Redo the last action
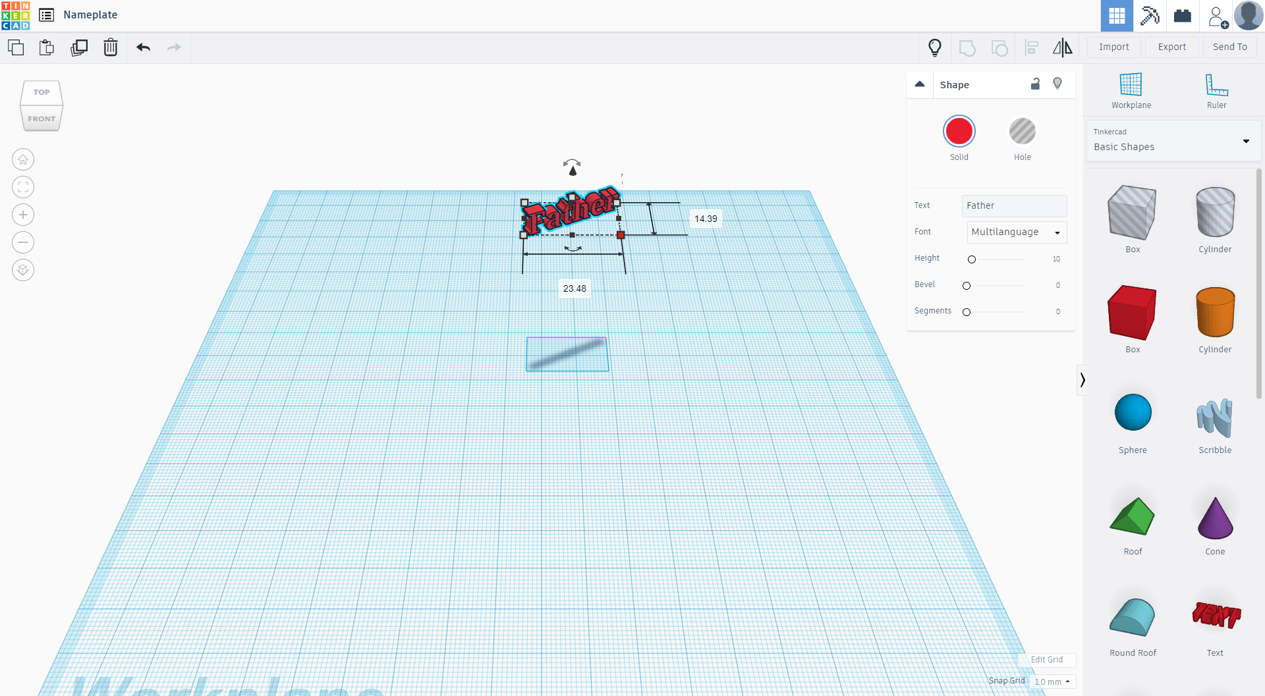The width and height of the screenshot is (1265, 696). pos(174,47)
